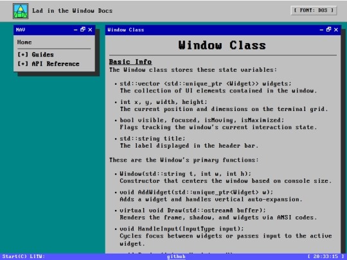Click the Window Class main heading
Screen dimensions: 347x260
(x=222, y=46)
